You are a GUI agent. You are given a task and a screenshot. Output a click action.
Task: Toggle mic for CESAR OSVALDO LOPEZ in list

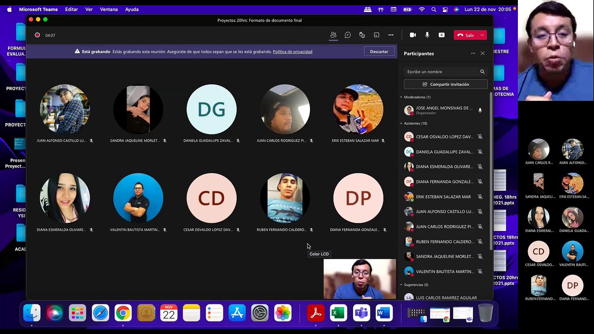(480, 137)
